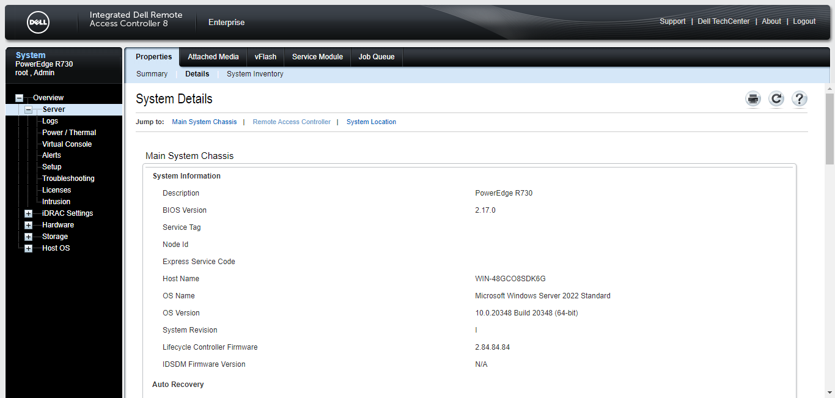This screenshot has height=398, width=835.
Task: Select iDRAC Settings tree item
Action: pyautogui.click(x=67, y=213)
